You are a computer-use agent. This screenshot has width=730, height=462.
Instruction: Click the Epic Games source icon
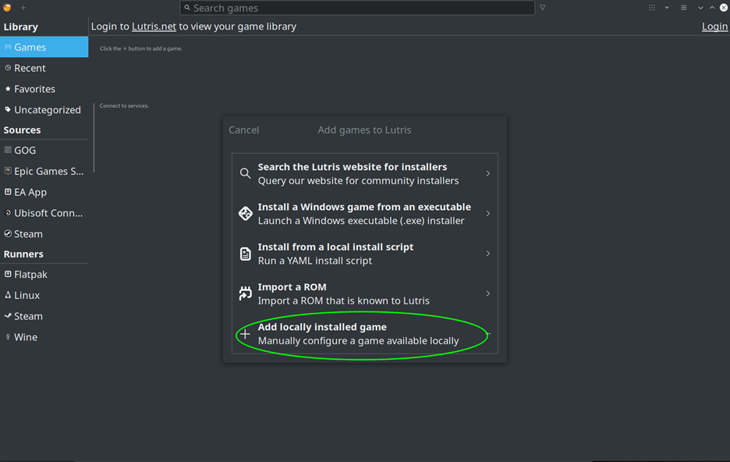[8, 171]
